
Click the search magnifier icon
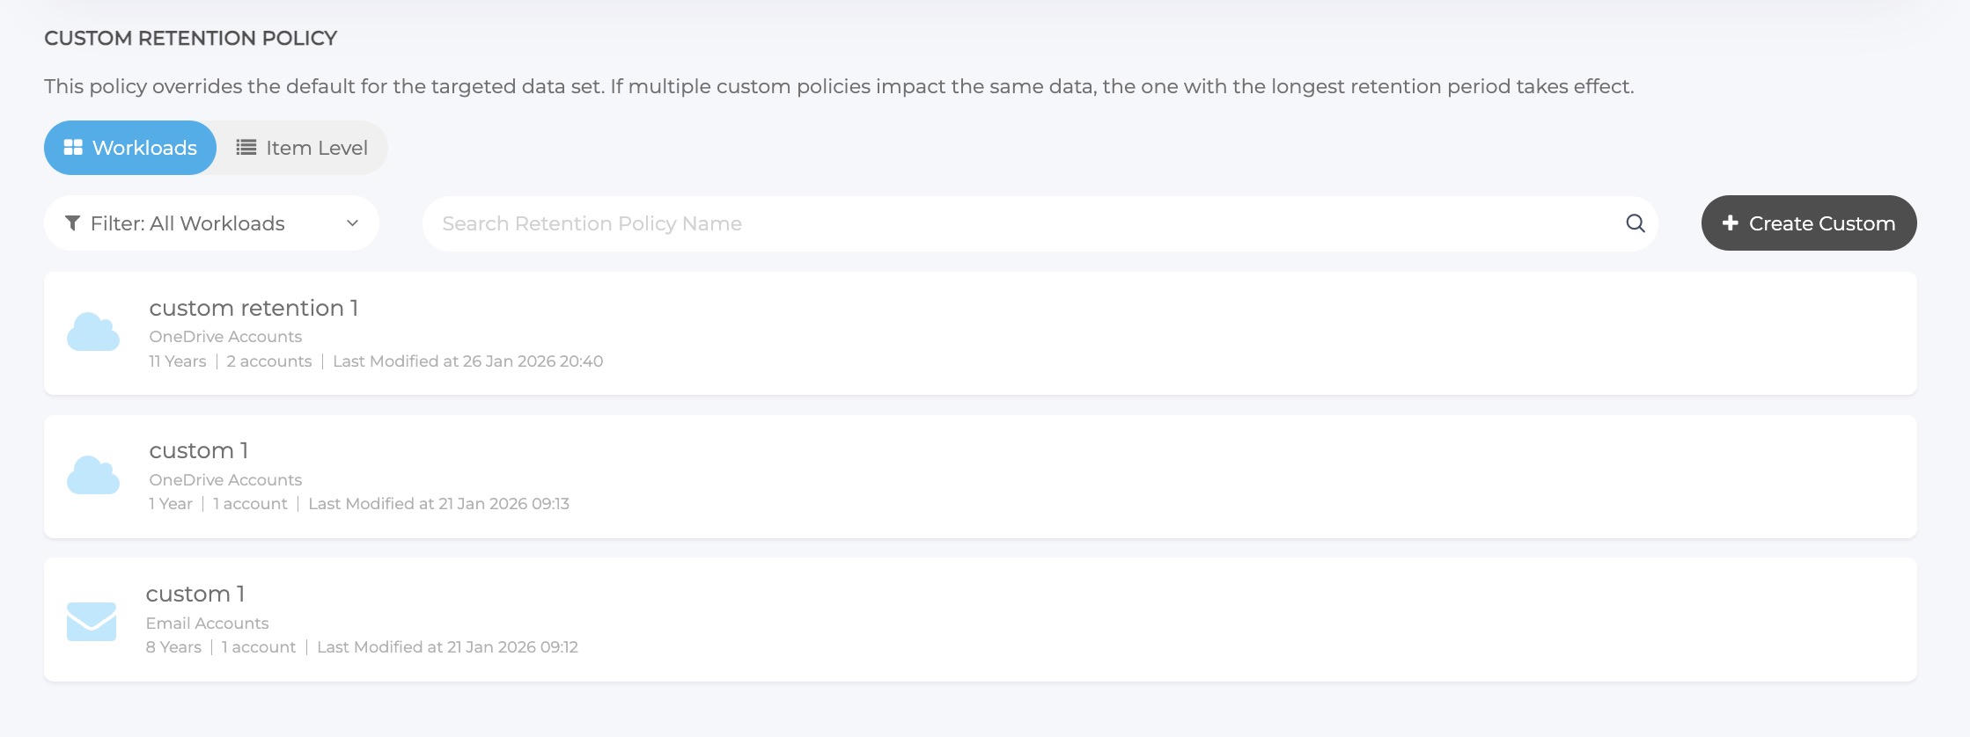point(1635,223)
